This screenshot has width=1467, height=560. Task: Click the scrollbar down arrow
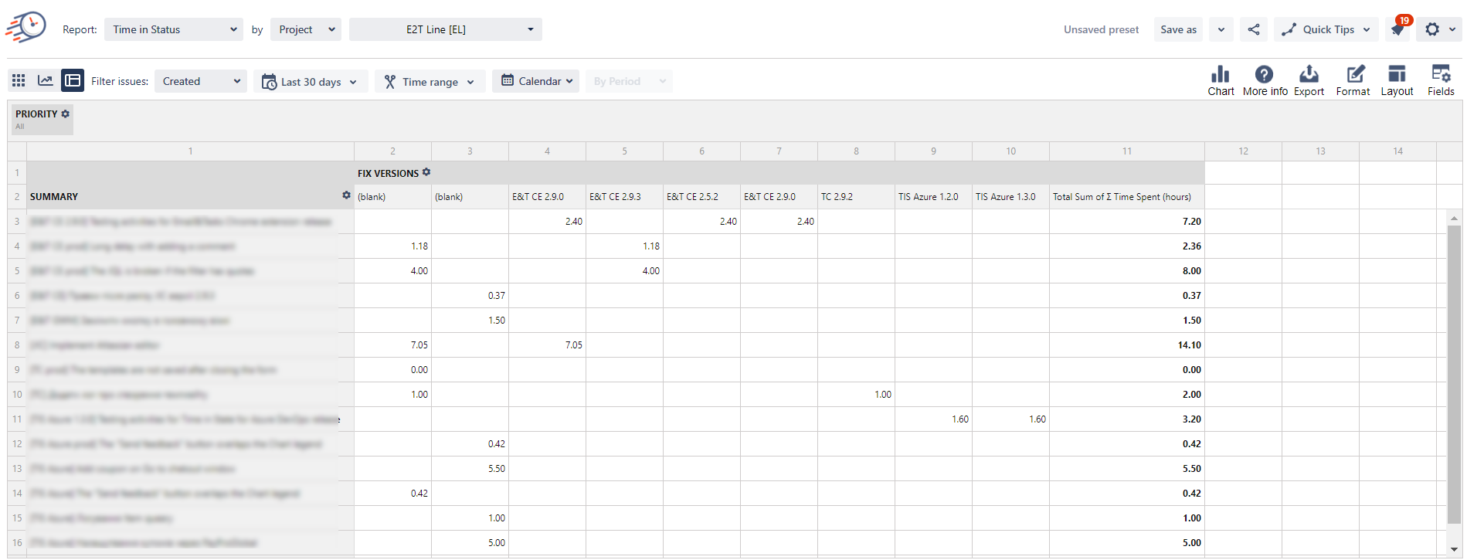pos(1454,549)
